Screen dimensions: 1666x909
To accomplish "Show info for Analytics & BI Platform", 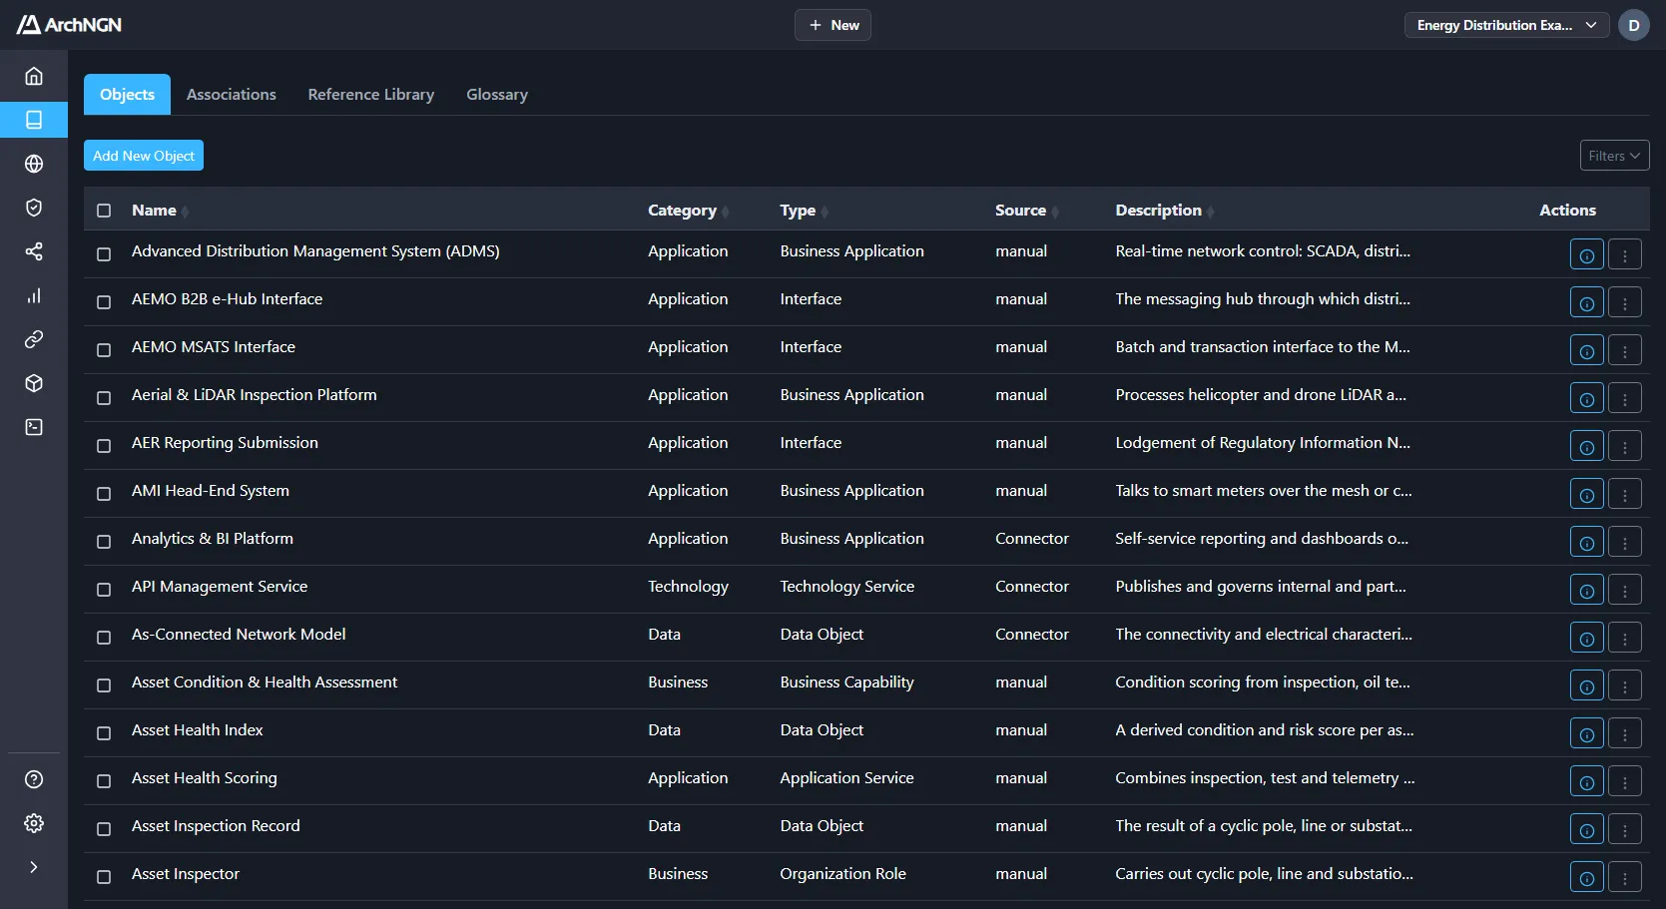I will (1586, 543).
